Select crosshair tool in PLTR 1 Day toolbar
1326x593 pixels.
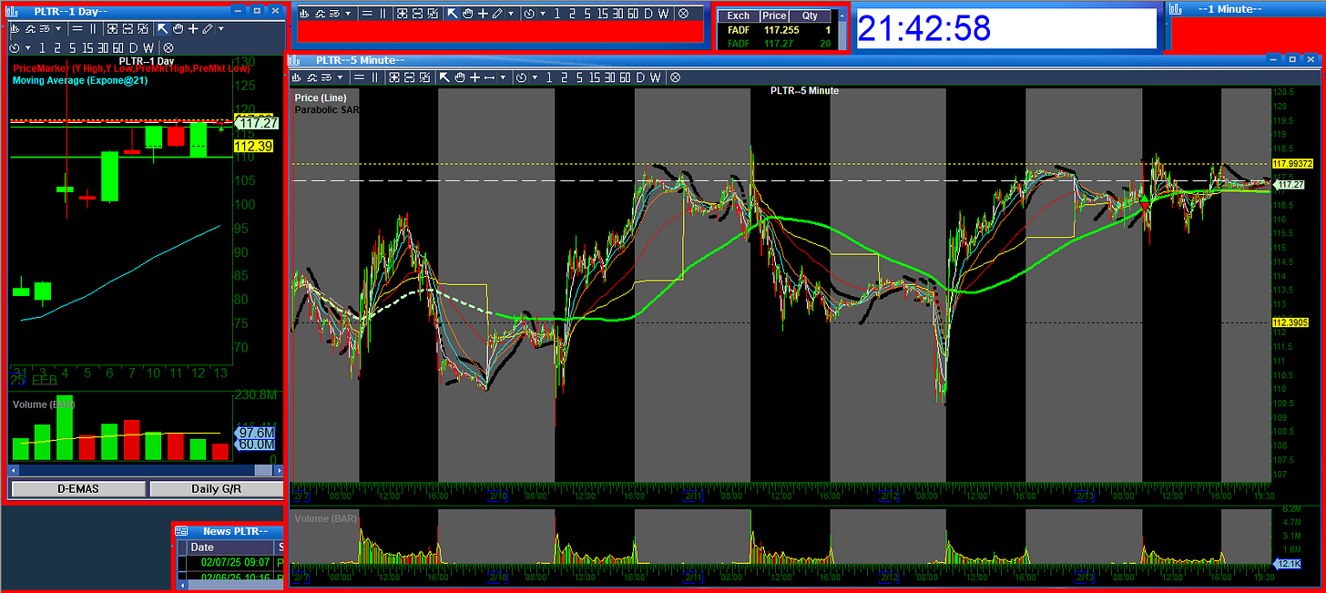pos(193,28)
